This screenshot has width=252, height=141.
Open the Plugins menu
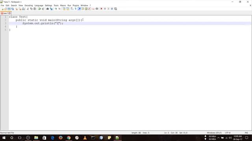[x=76, y=5]
